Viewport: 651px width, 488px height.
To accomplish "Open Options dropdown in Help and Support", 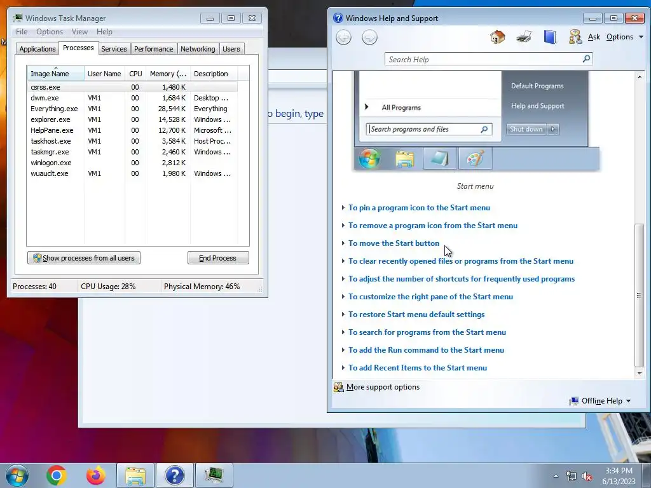I will click(624, 37).
